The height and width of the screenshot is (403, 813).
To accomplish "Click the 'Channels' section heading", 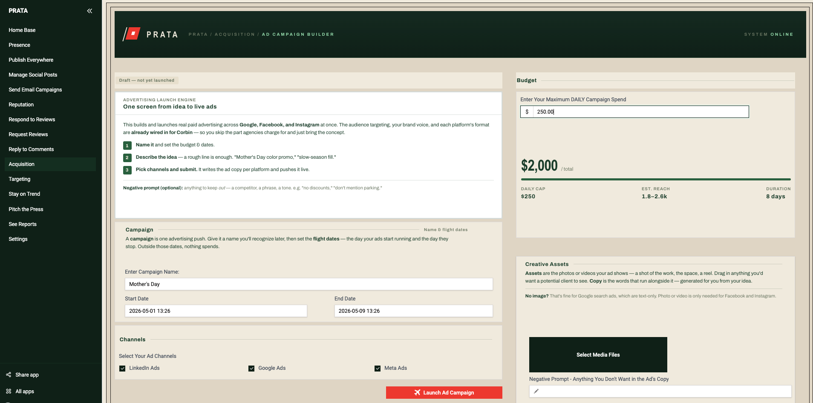I will coord(133,340).
